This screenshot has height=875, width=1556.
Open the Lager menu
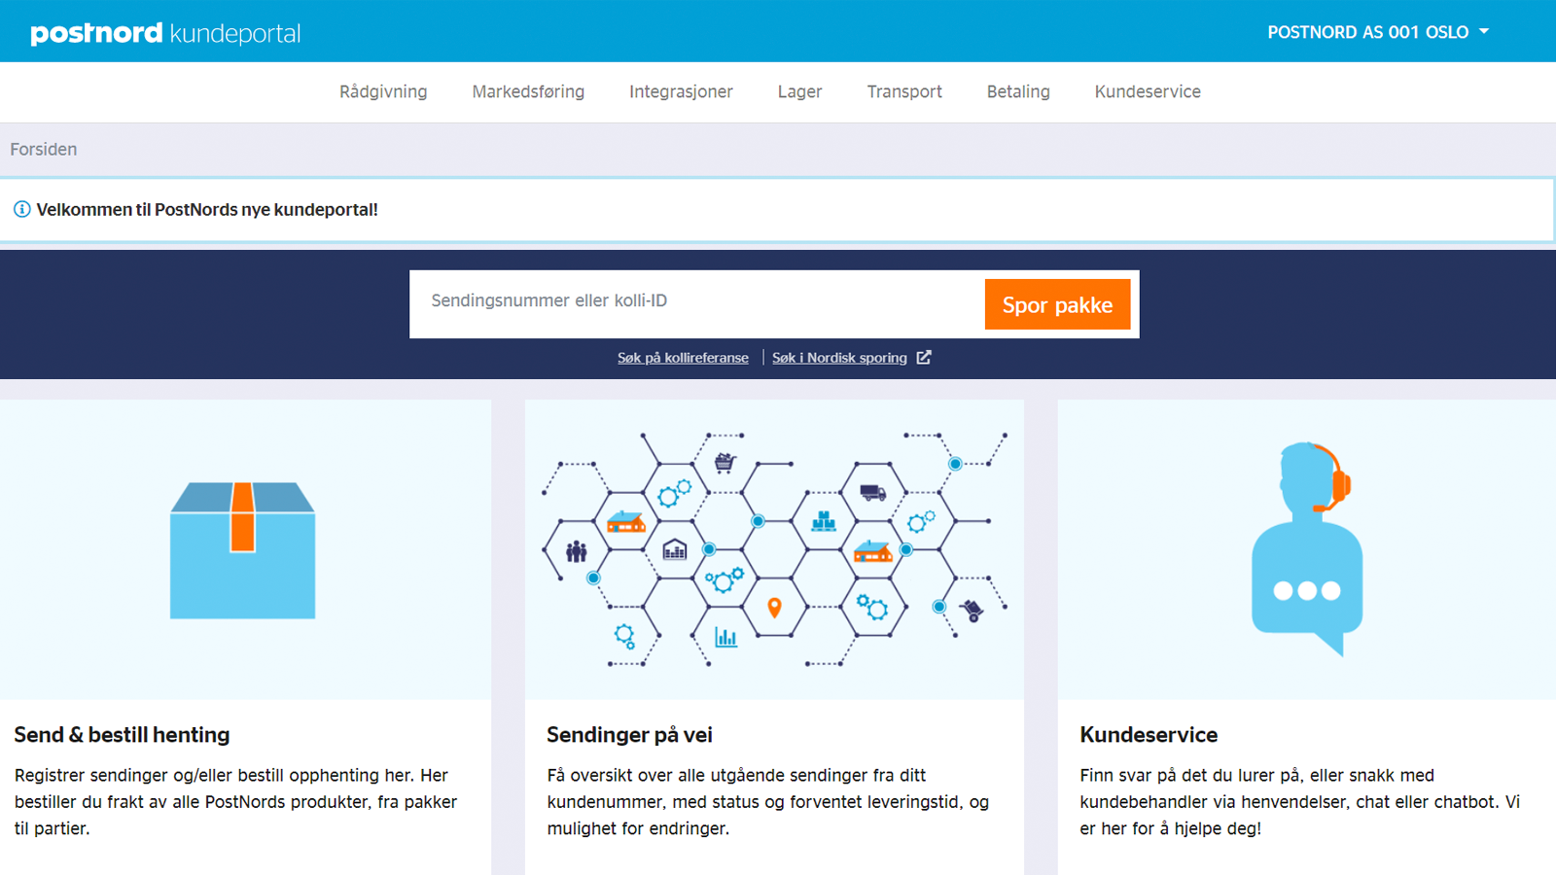(x=799, y=91)
